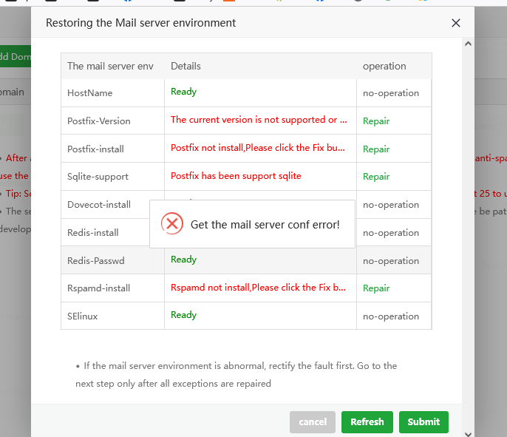Click the Rspamd not install message
507x437 pixels.
(x=258, y=287)
